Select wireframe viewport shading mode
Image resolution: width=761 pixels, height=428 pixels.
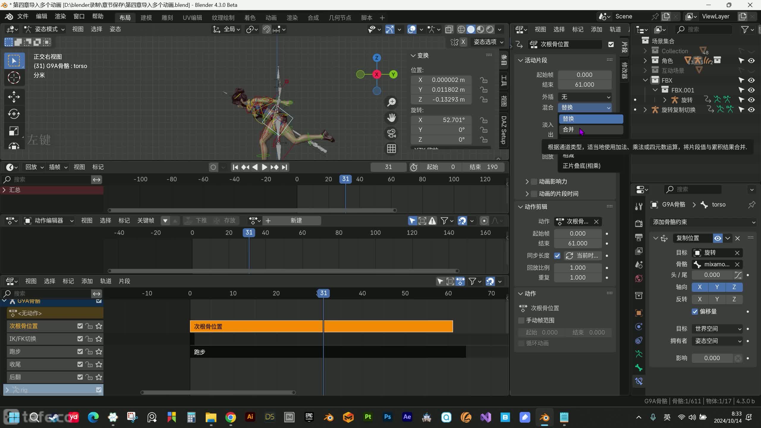[461, 29]
